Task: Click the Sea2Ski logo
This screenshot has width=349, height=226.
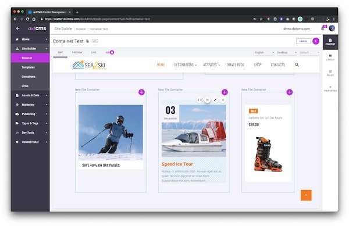Action: 89,65
